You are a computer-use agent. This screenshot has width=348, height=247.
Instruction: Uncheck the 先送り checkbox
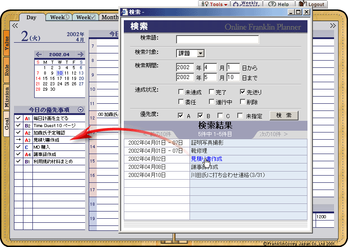(x=243, y=92)
